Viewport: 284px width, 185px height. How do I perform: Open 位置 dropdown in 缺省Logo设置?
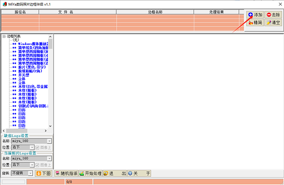click(32, 147)
